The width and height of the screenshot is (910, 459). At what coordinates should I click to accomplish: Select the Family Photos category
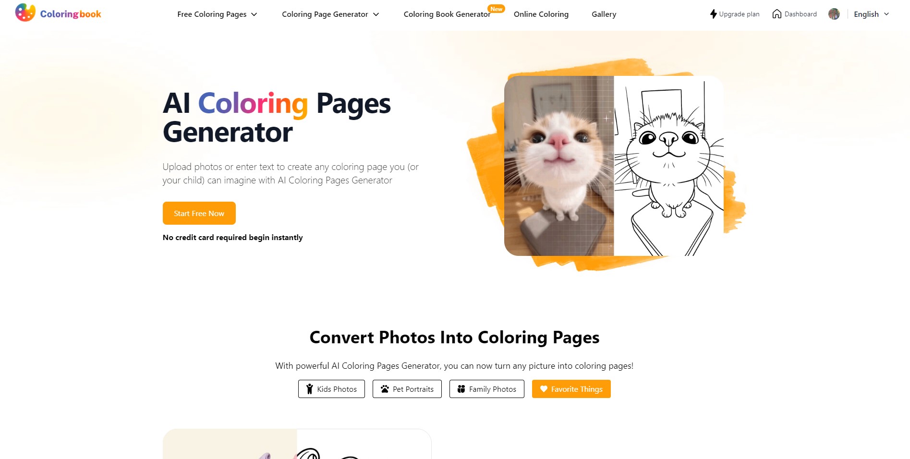[487, 389]
